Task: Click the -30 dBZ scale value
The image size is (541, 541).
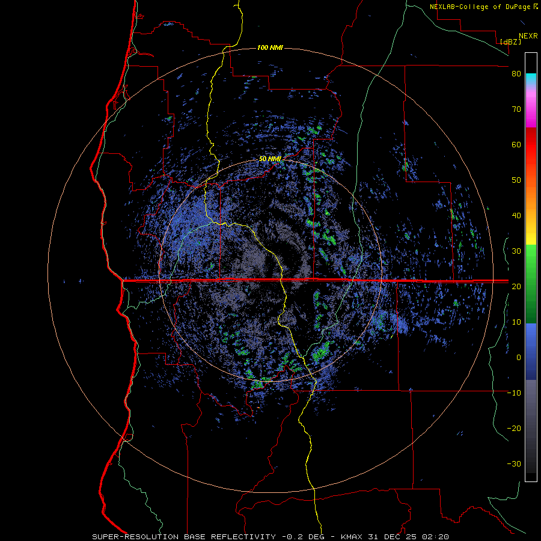Action: tap(514, 463)
